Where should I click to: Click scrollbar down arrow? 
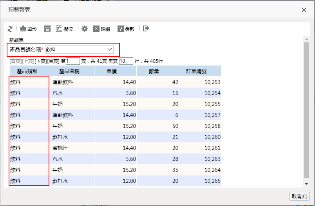[306, 184]
